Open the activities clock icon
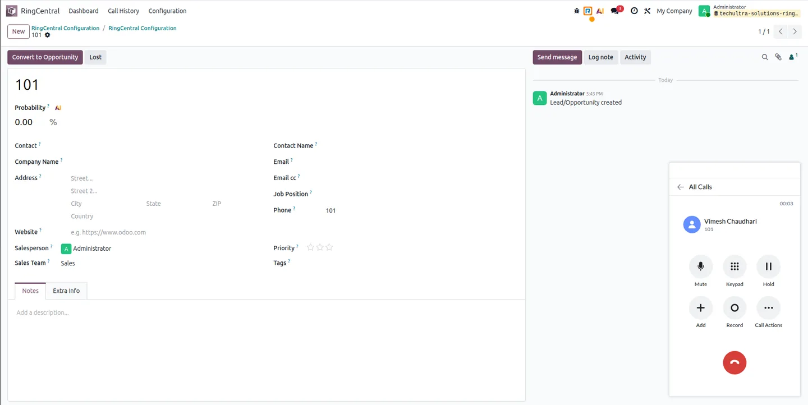 634,11
